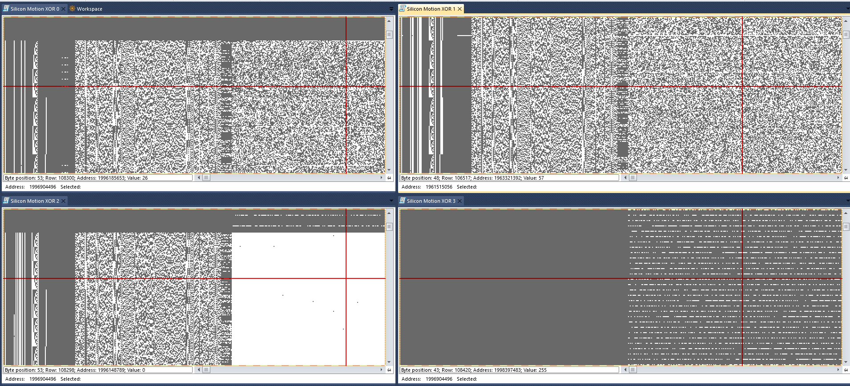The width and height of the screenshot is (850, 386).
Task: Click the XOR 0 byte position status field
Action: tap(98, 178)
